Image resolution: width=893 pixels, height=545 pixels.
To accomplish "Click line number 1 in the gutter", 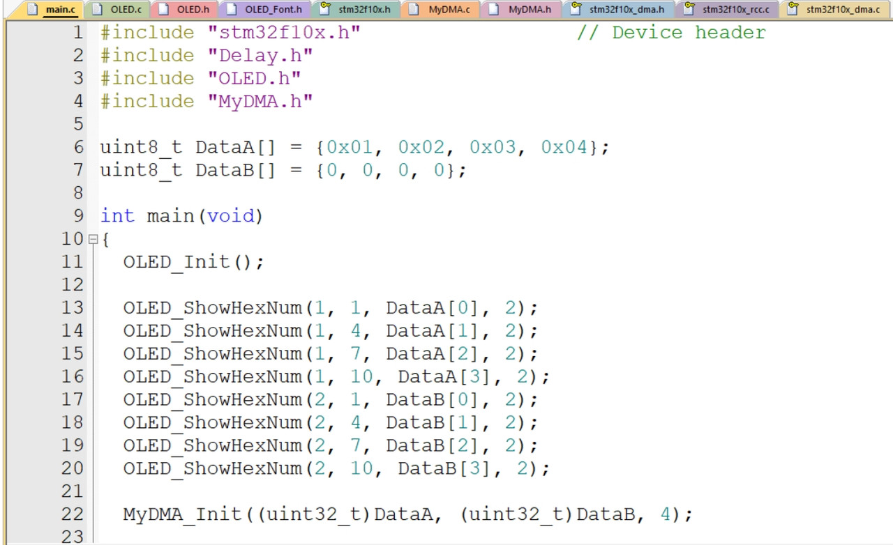I will (x=77, y=33).
